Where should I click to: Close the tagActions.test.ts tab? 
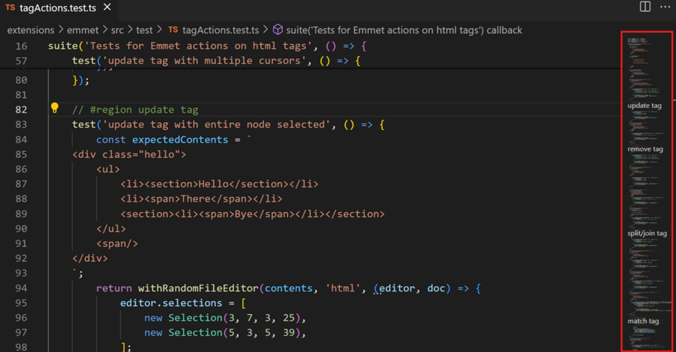tap(107, 7)
